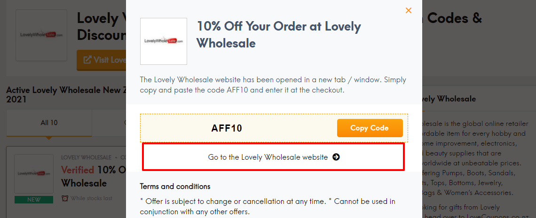Click the Copy Code button
The width and height of the screenshot is (536, 218).
click(x=370, y=128)
